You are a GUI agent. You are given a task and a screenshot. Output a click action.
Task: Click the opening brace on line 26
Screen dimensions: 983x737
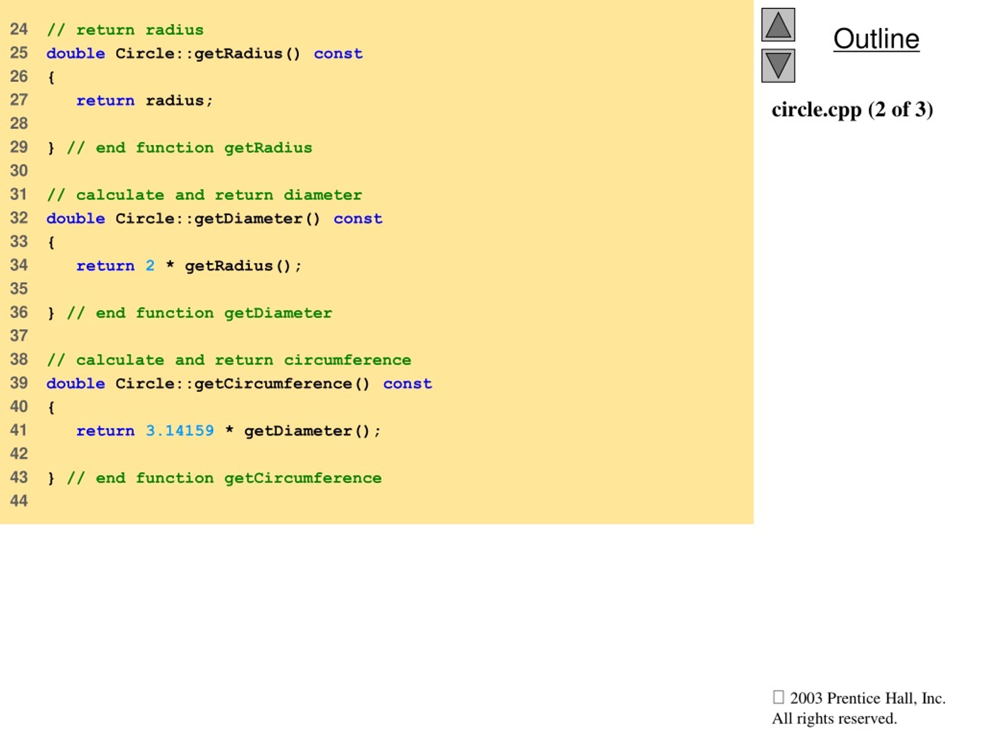pos(51,78)
